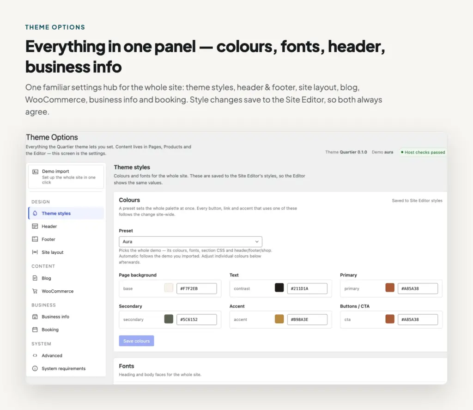Click the Business info storefront icon
The height and width of the screenshot is (410, 473).
tap(35, 317)
